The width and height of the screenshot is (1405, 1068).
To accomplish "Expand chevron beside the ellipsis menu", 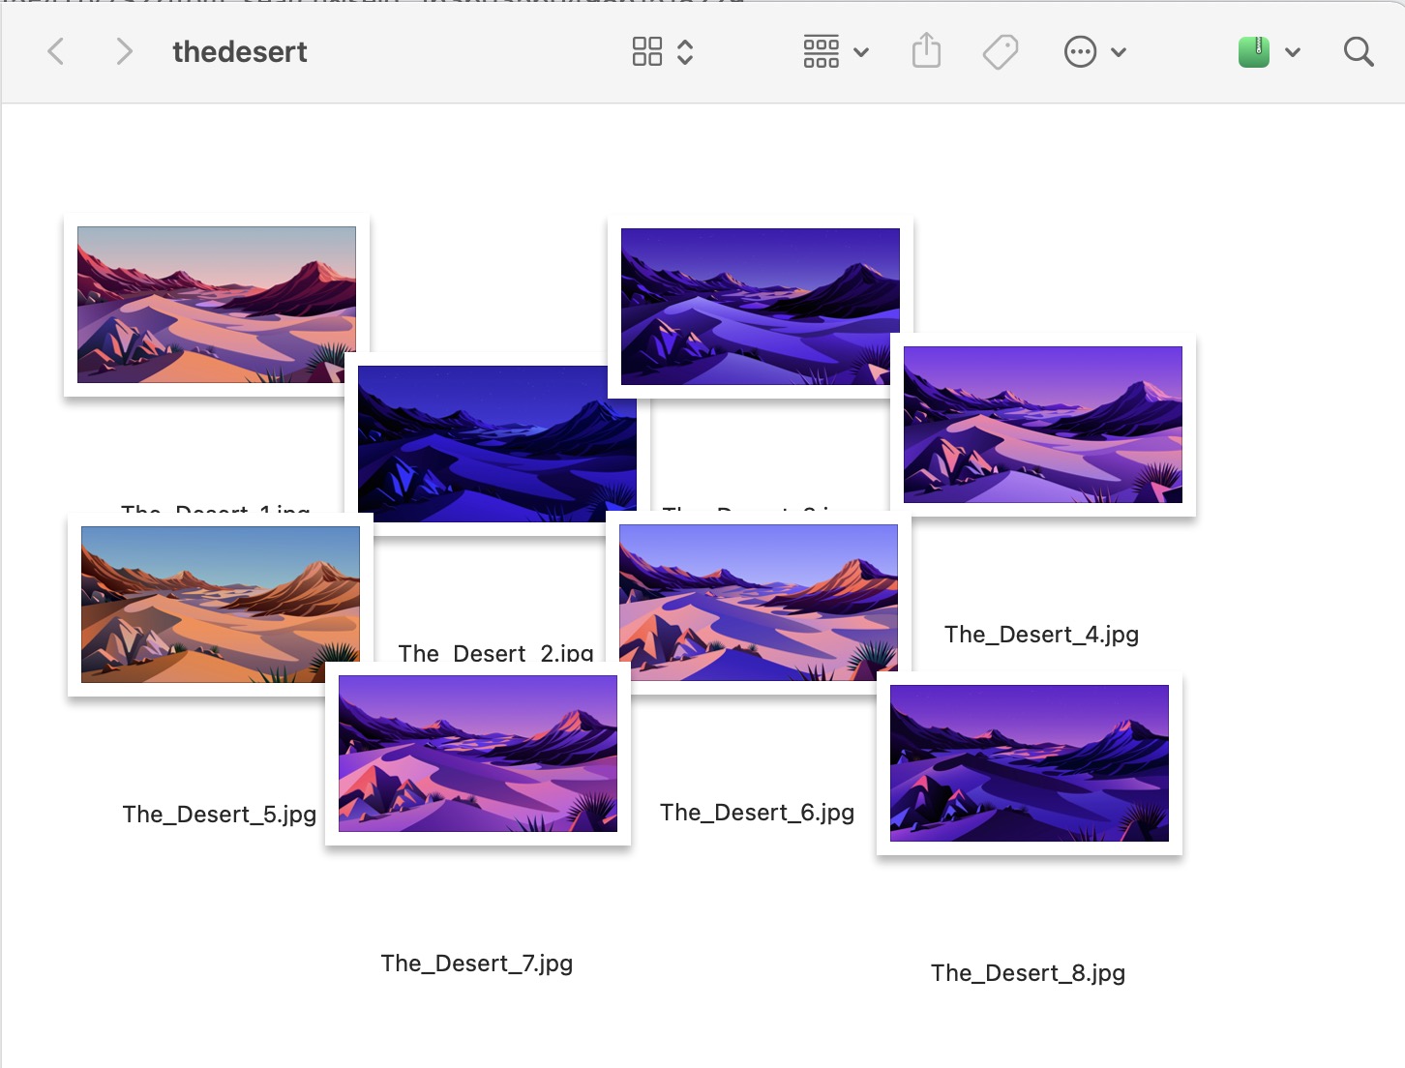I will click(x=1119, y=52).
